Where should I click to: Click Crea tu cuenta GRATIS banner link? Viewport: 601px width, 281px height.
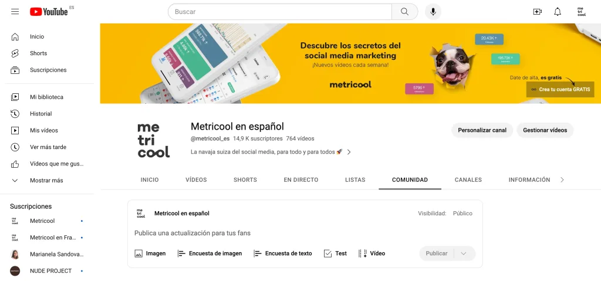[560, 89]
